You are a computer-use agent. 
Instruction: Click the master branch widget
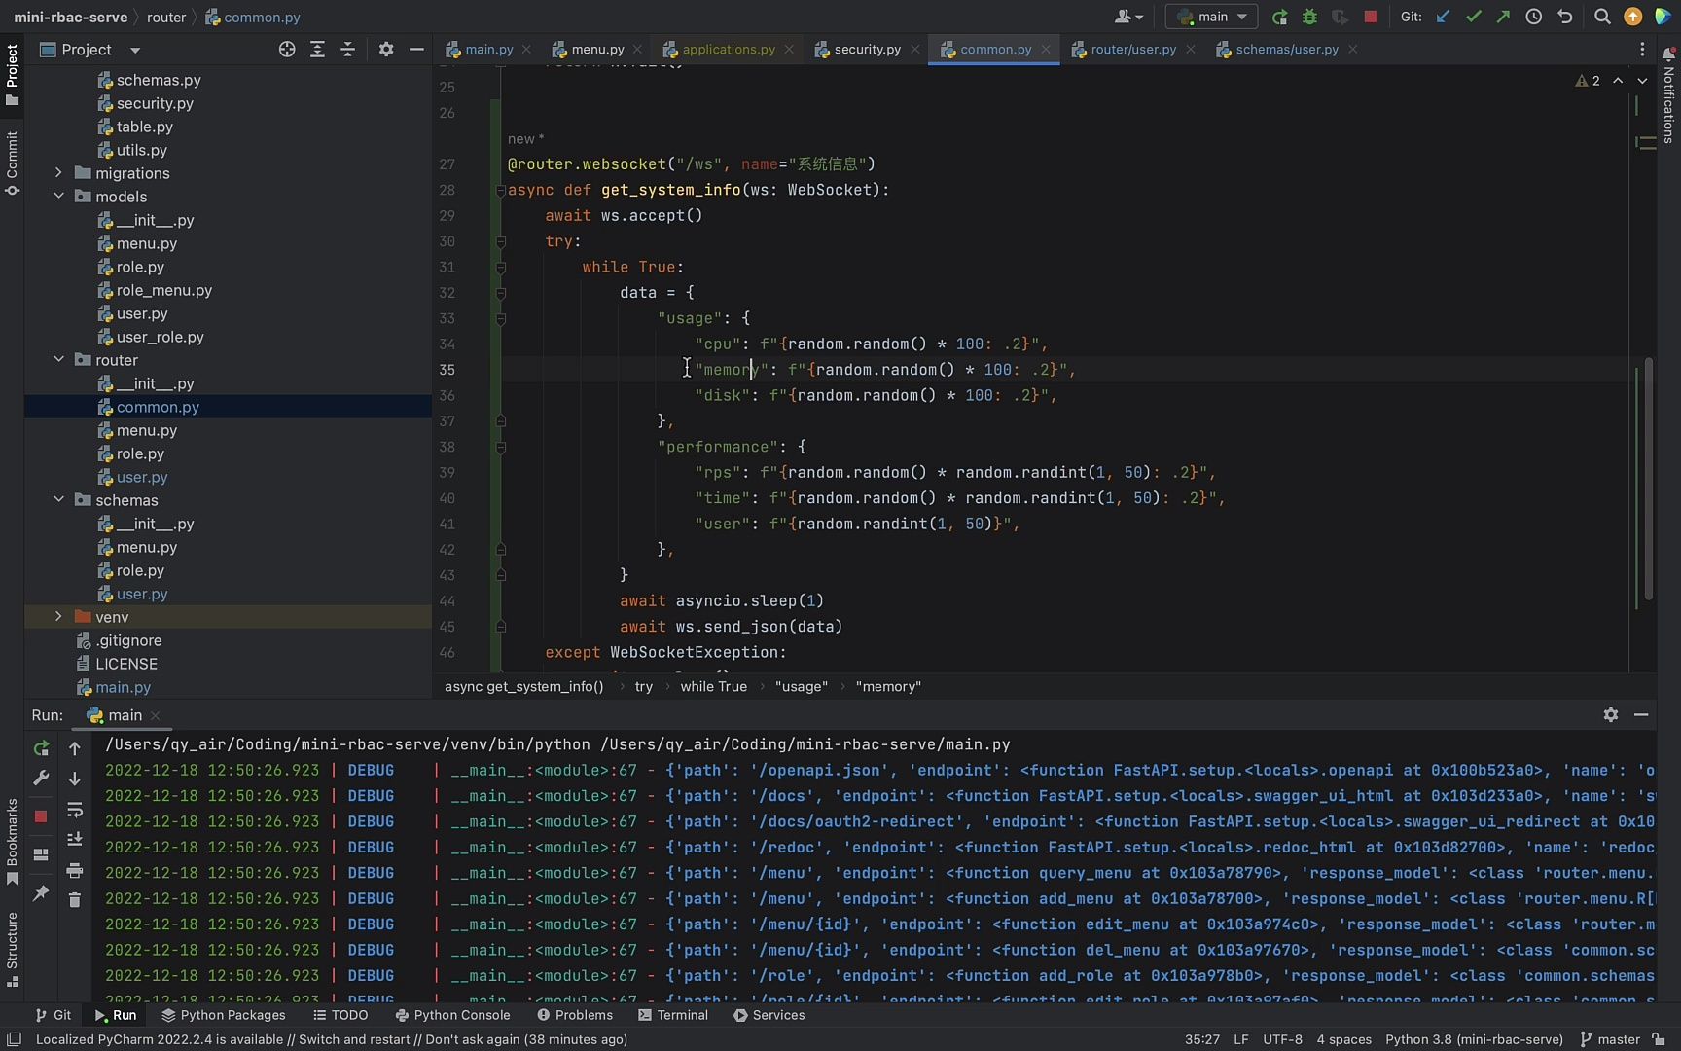tap(1610, 1039)
